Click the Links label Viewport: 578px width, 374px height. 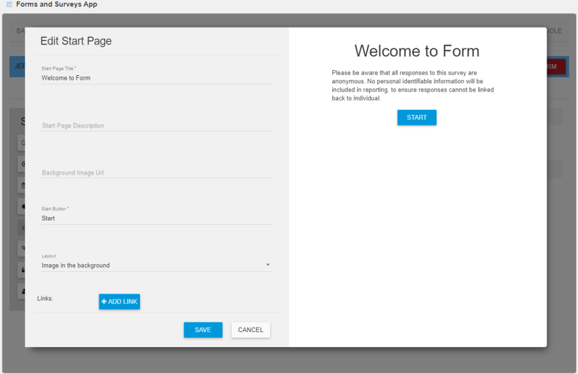coord(45,298)
